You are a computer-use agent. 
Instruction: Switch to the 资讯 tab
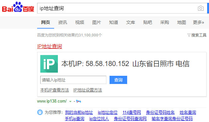63,22
